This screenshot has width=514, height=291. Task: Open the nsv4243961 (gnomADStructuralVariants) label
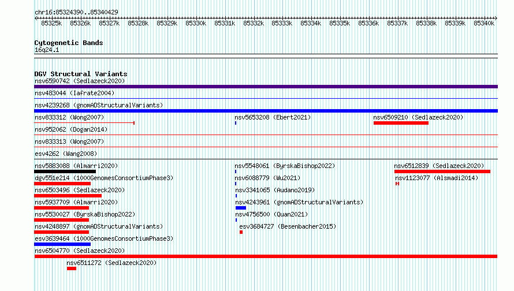pos(299,202)
